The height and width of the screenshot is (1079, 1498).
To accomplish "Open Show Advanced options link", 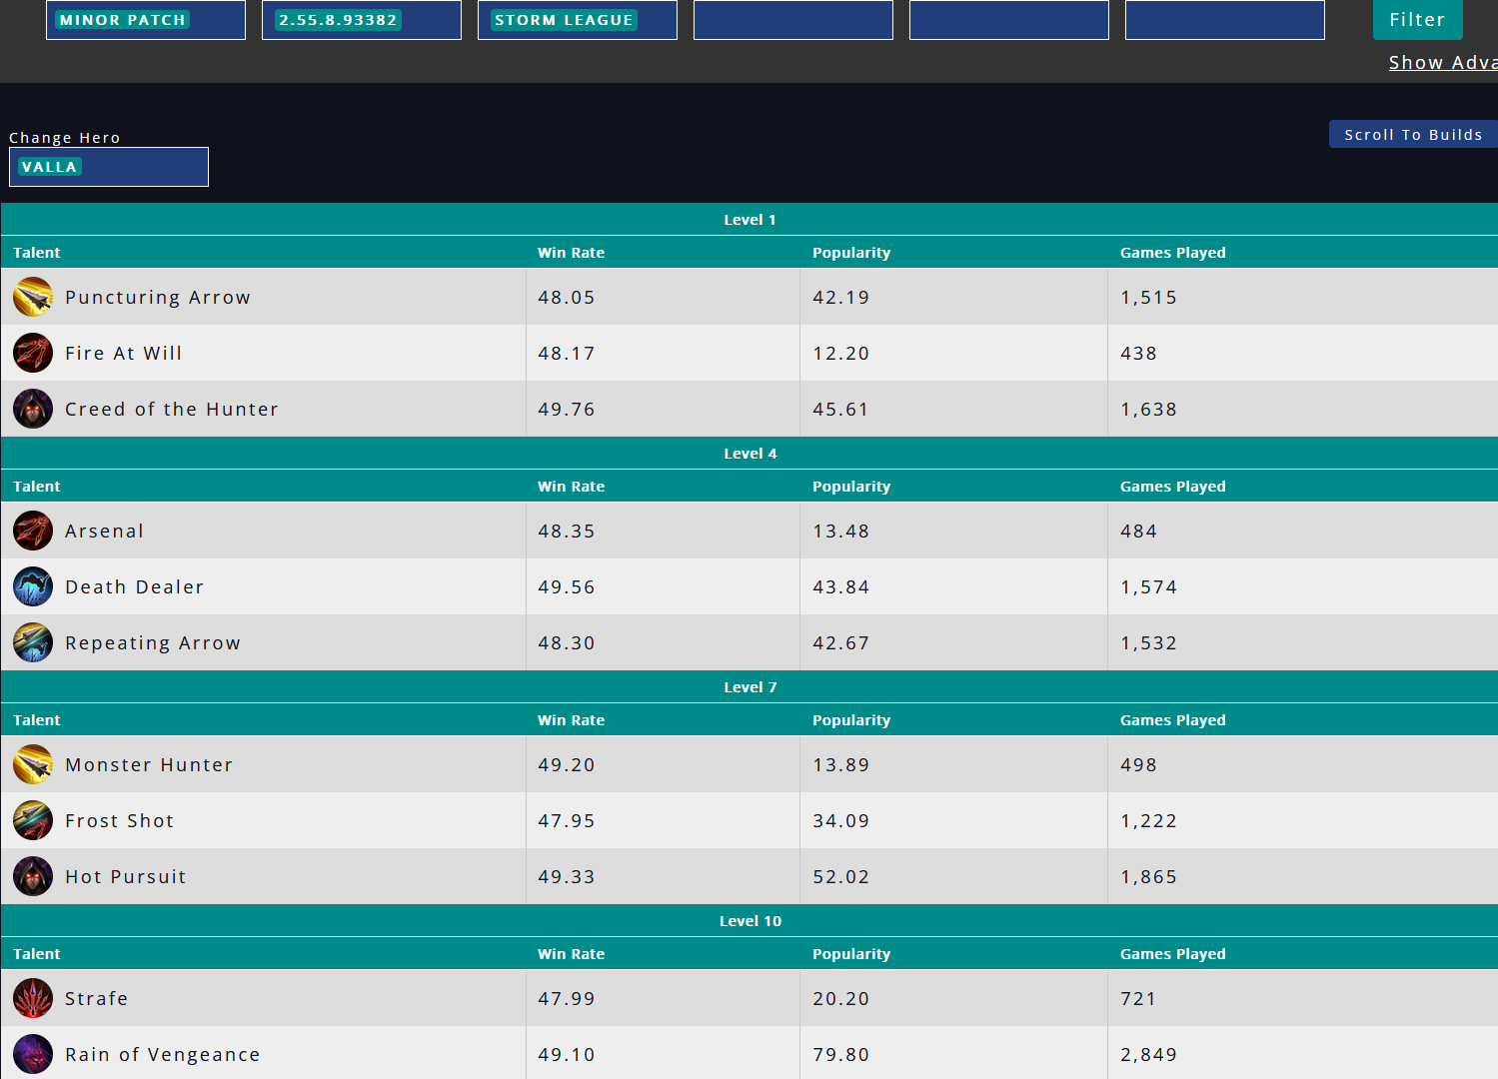I will [x=1443, y=62].
